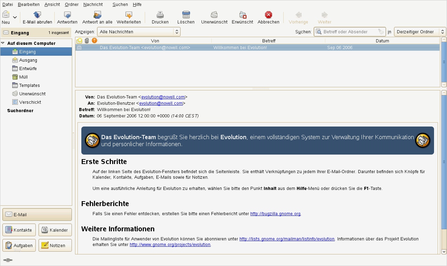Switch to Aufgaben view
The image size is (447, 266).
coord(20,245)
